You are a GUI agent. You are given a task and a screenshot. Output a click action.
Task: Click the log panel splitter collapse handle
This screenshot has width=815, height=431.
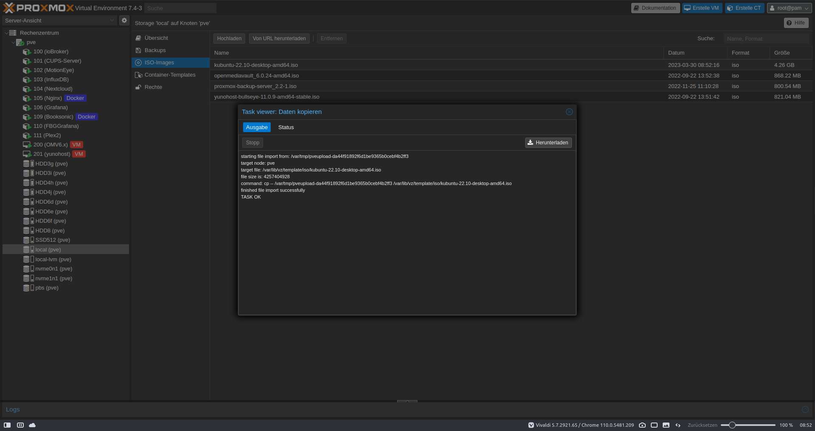407,401
